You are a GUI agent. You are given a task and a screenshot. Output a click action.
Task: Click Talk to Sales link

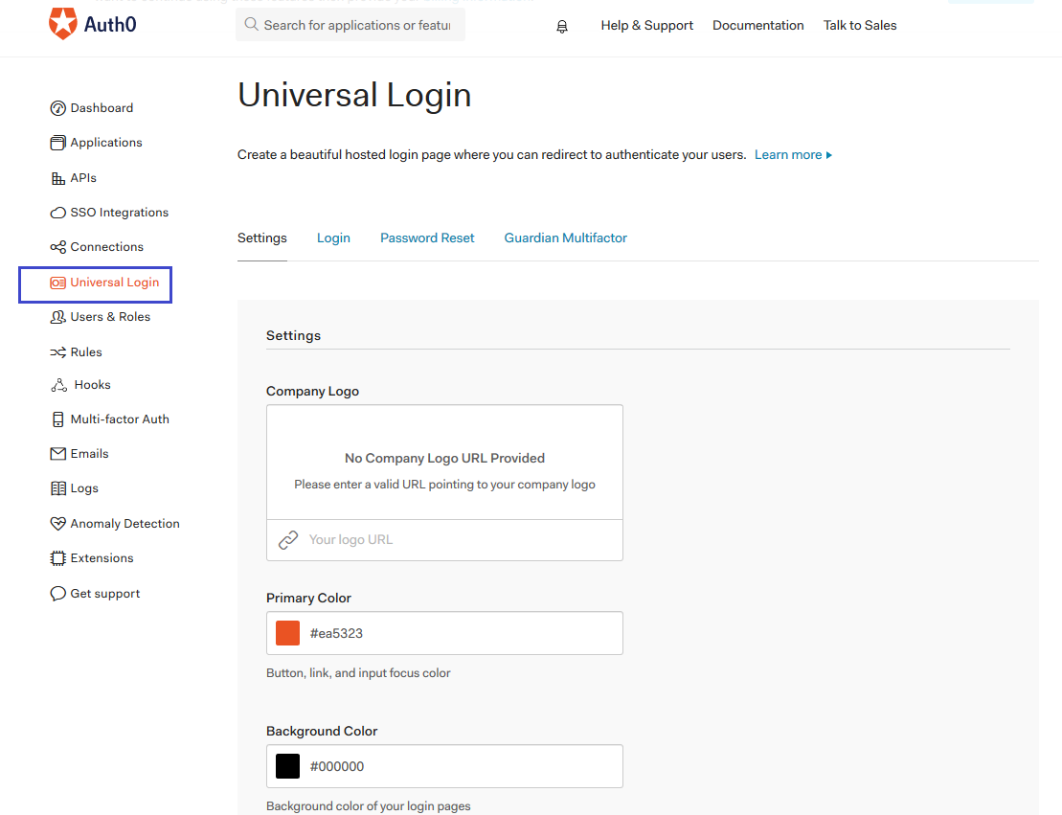[860, 26]
